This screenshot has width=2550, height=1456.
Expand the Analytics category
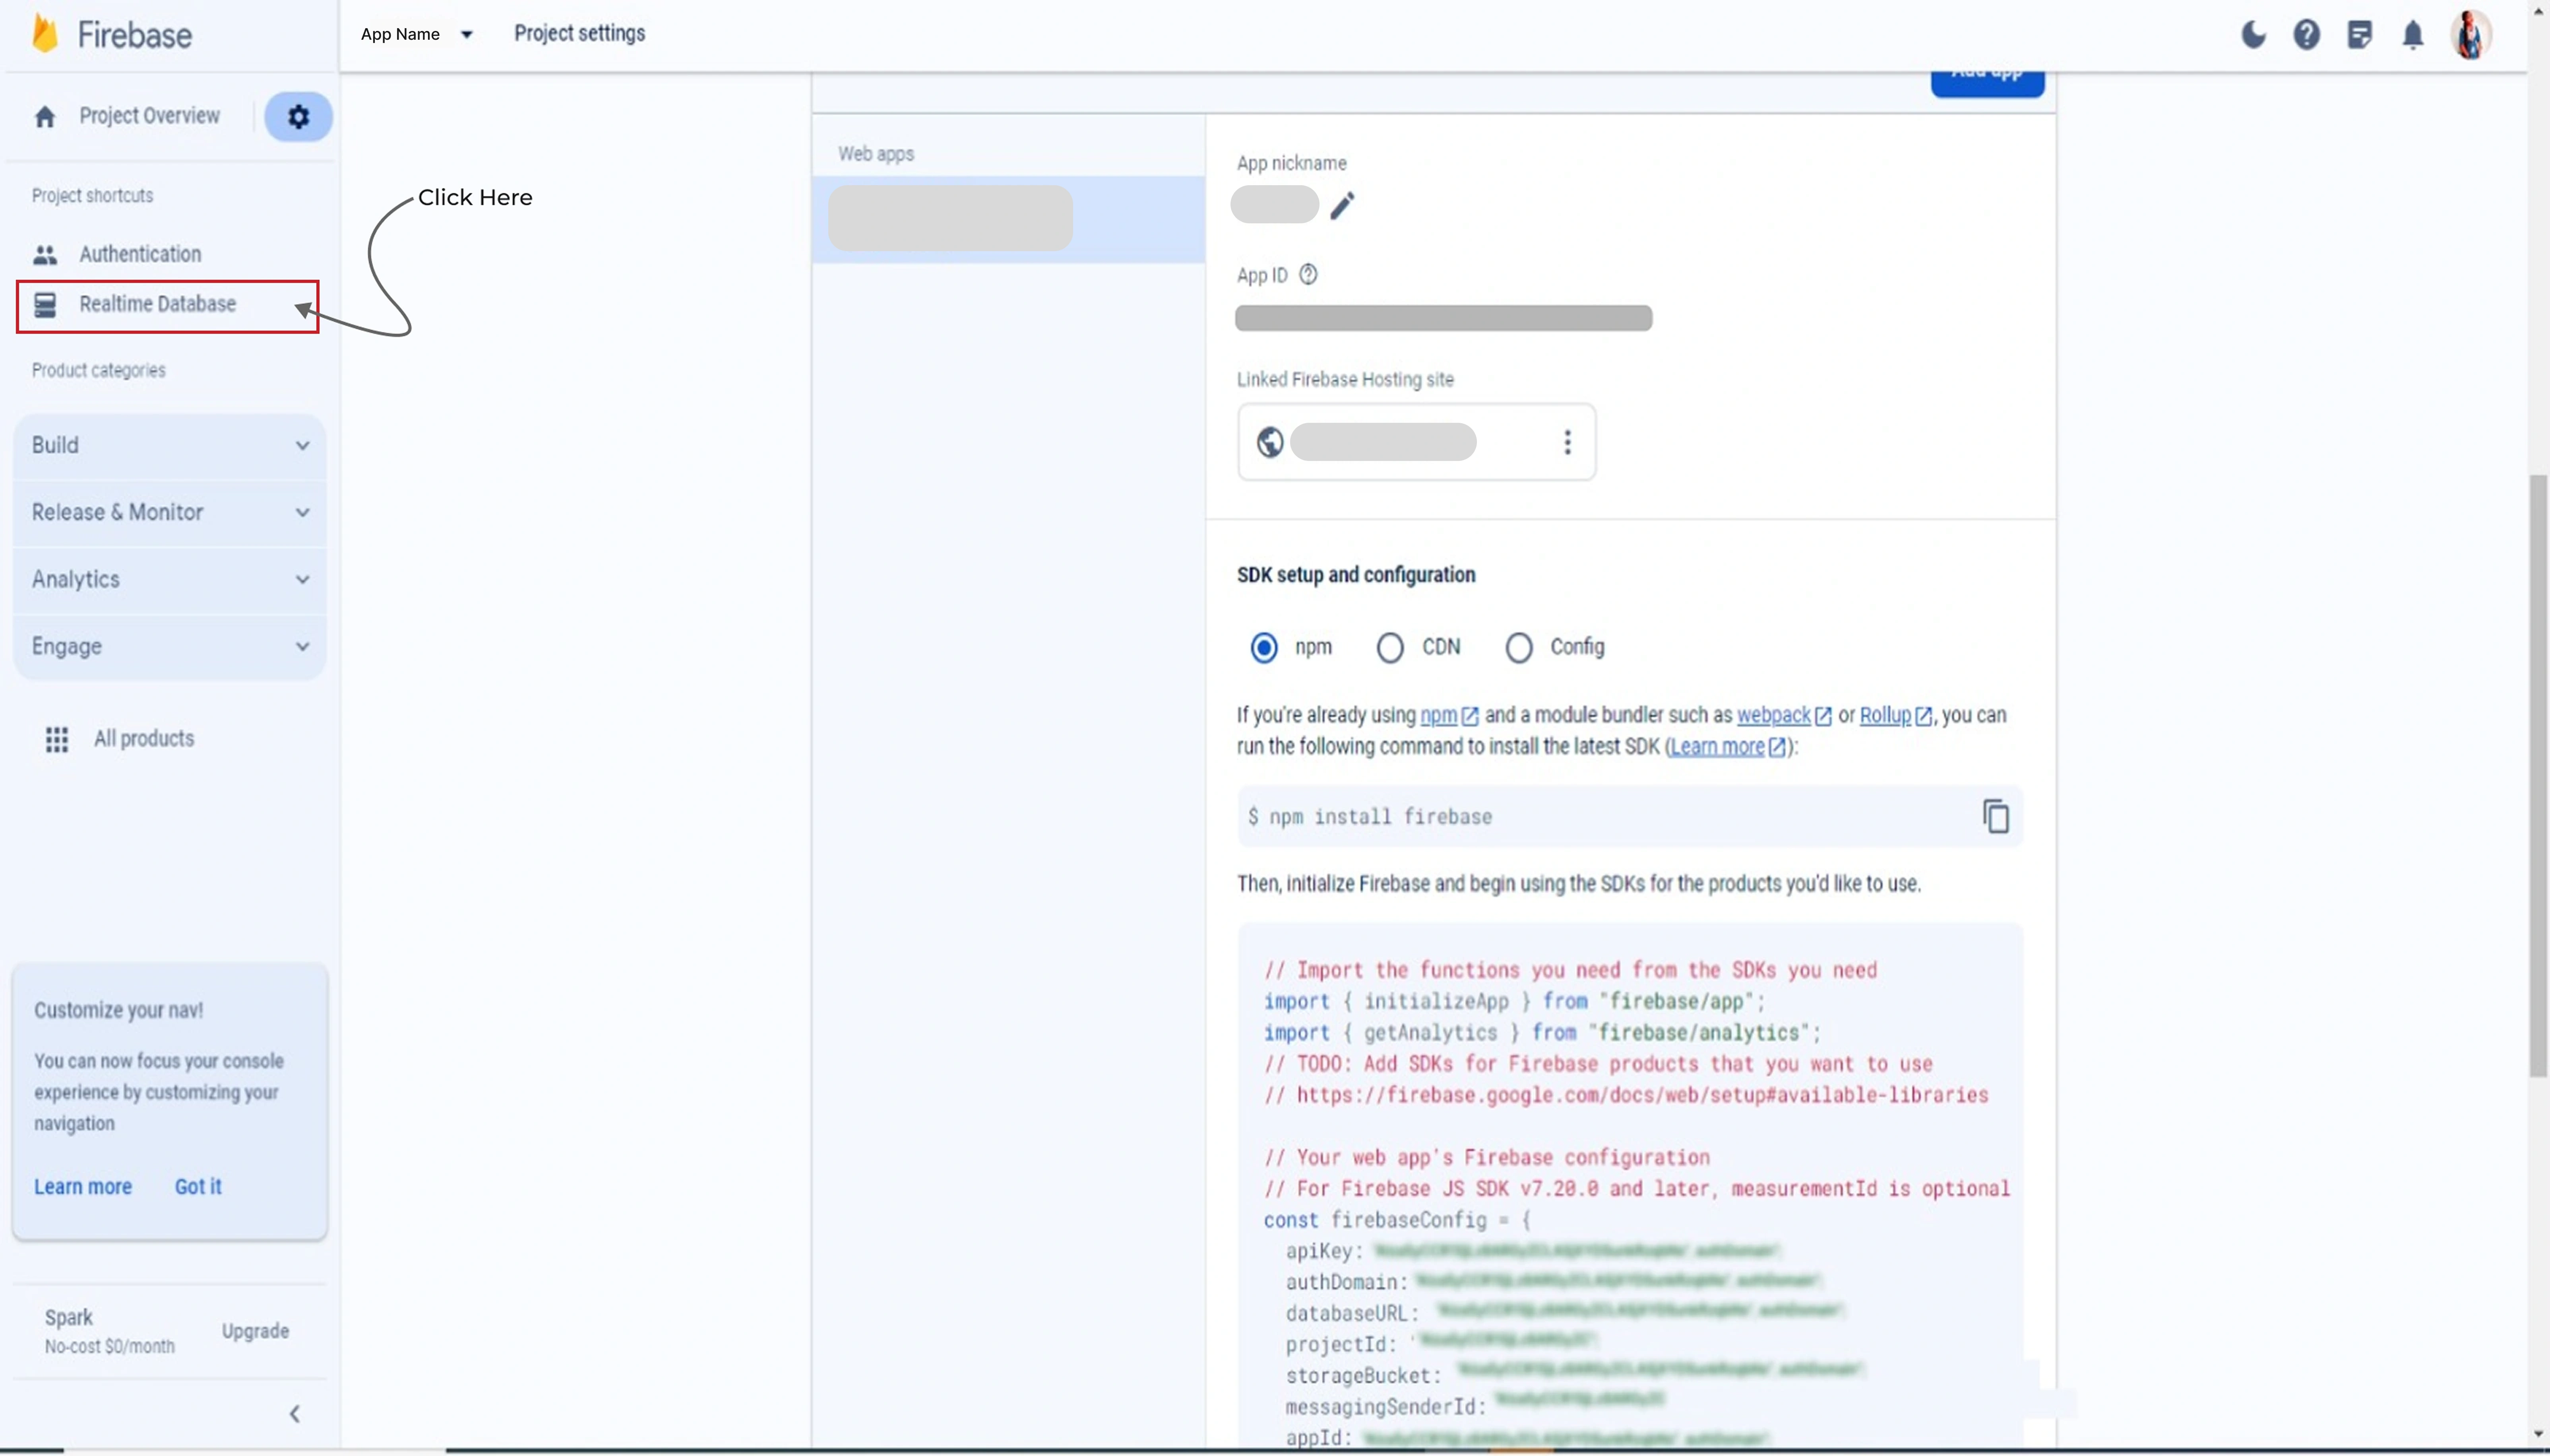pyautogui.click(x=170, y=580)
